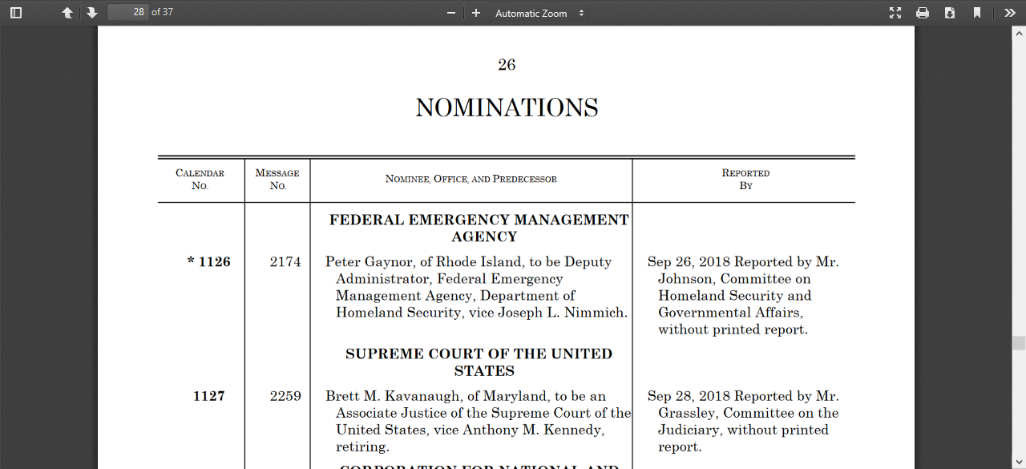Image resolution: width=1026 pixels, height=469 pixels.
Task: Click the scrollbar up arrow
Action: click(1019, 33)
